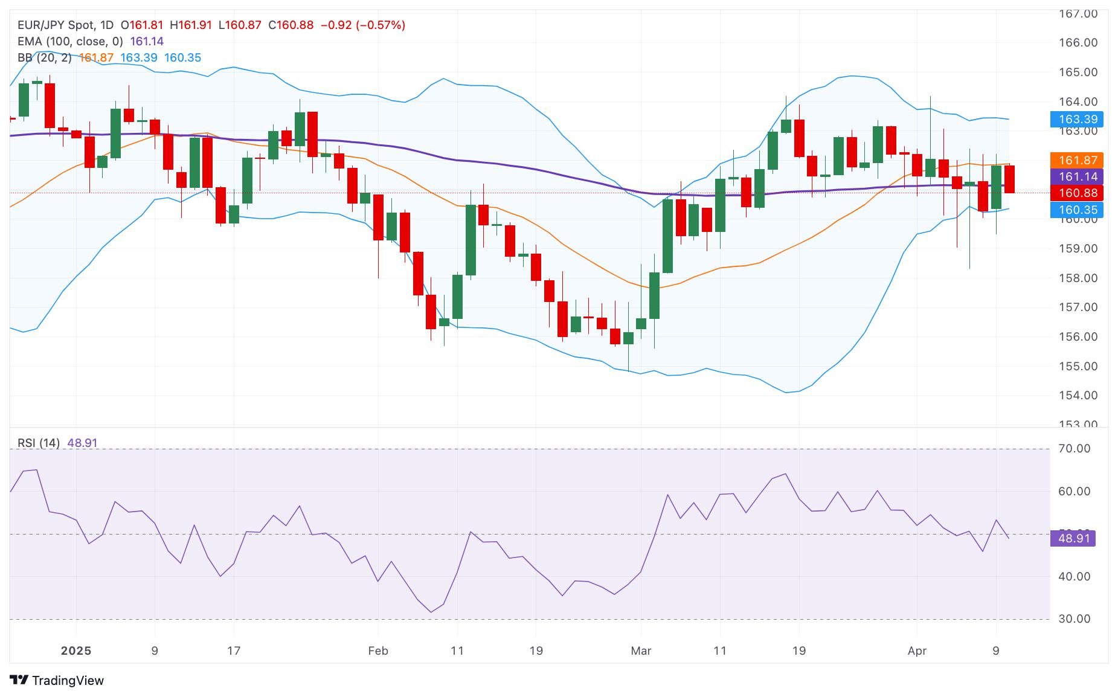Click the purple 161.14 price axis tag
This screenshot has width=1118, height=697.
pos(1077,176)
